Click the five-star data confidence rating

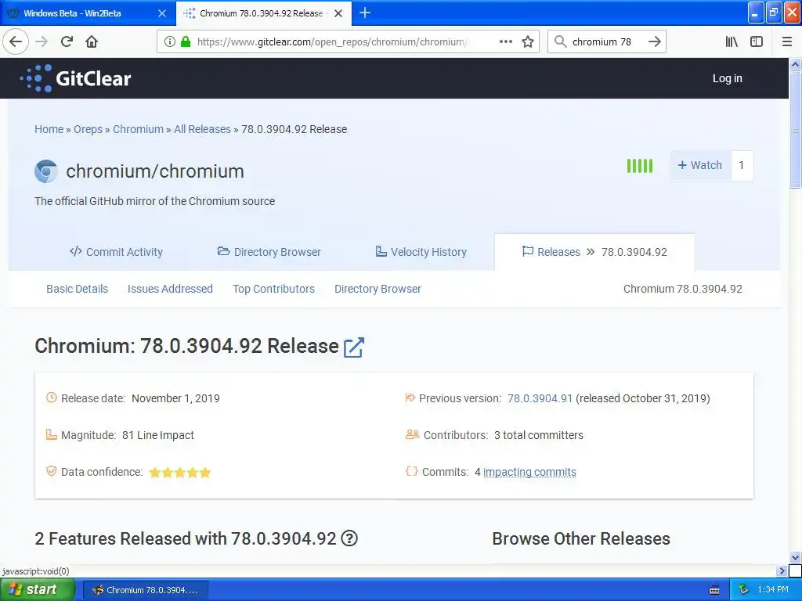click(179, 472)
